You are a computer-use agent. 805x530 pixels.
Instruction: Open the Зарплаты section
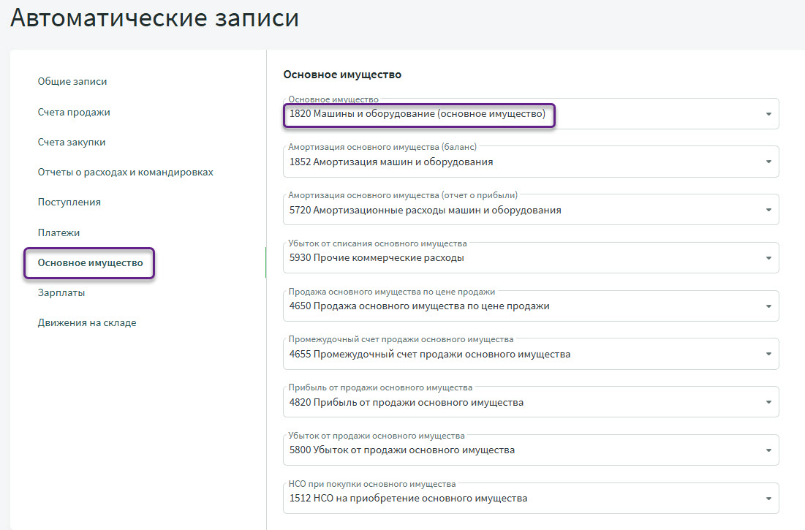[61, 292]
